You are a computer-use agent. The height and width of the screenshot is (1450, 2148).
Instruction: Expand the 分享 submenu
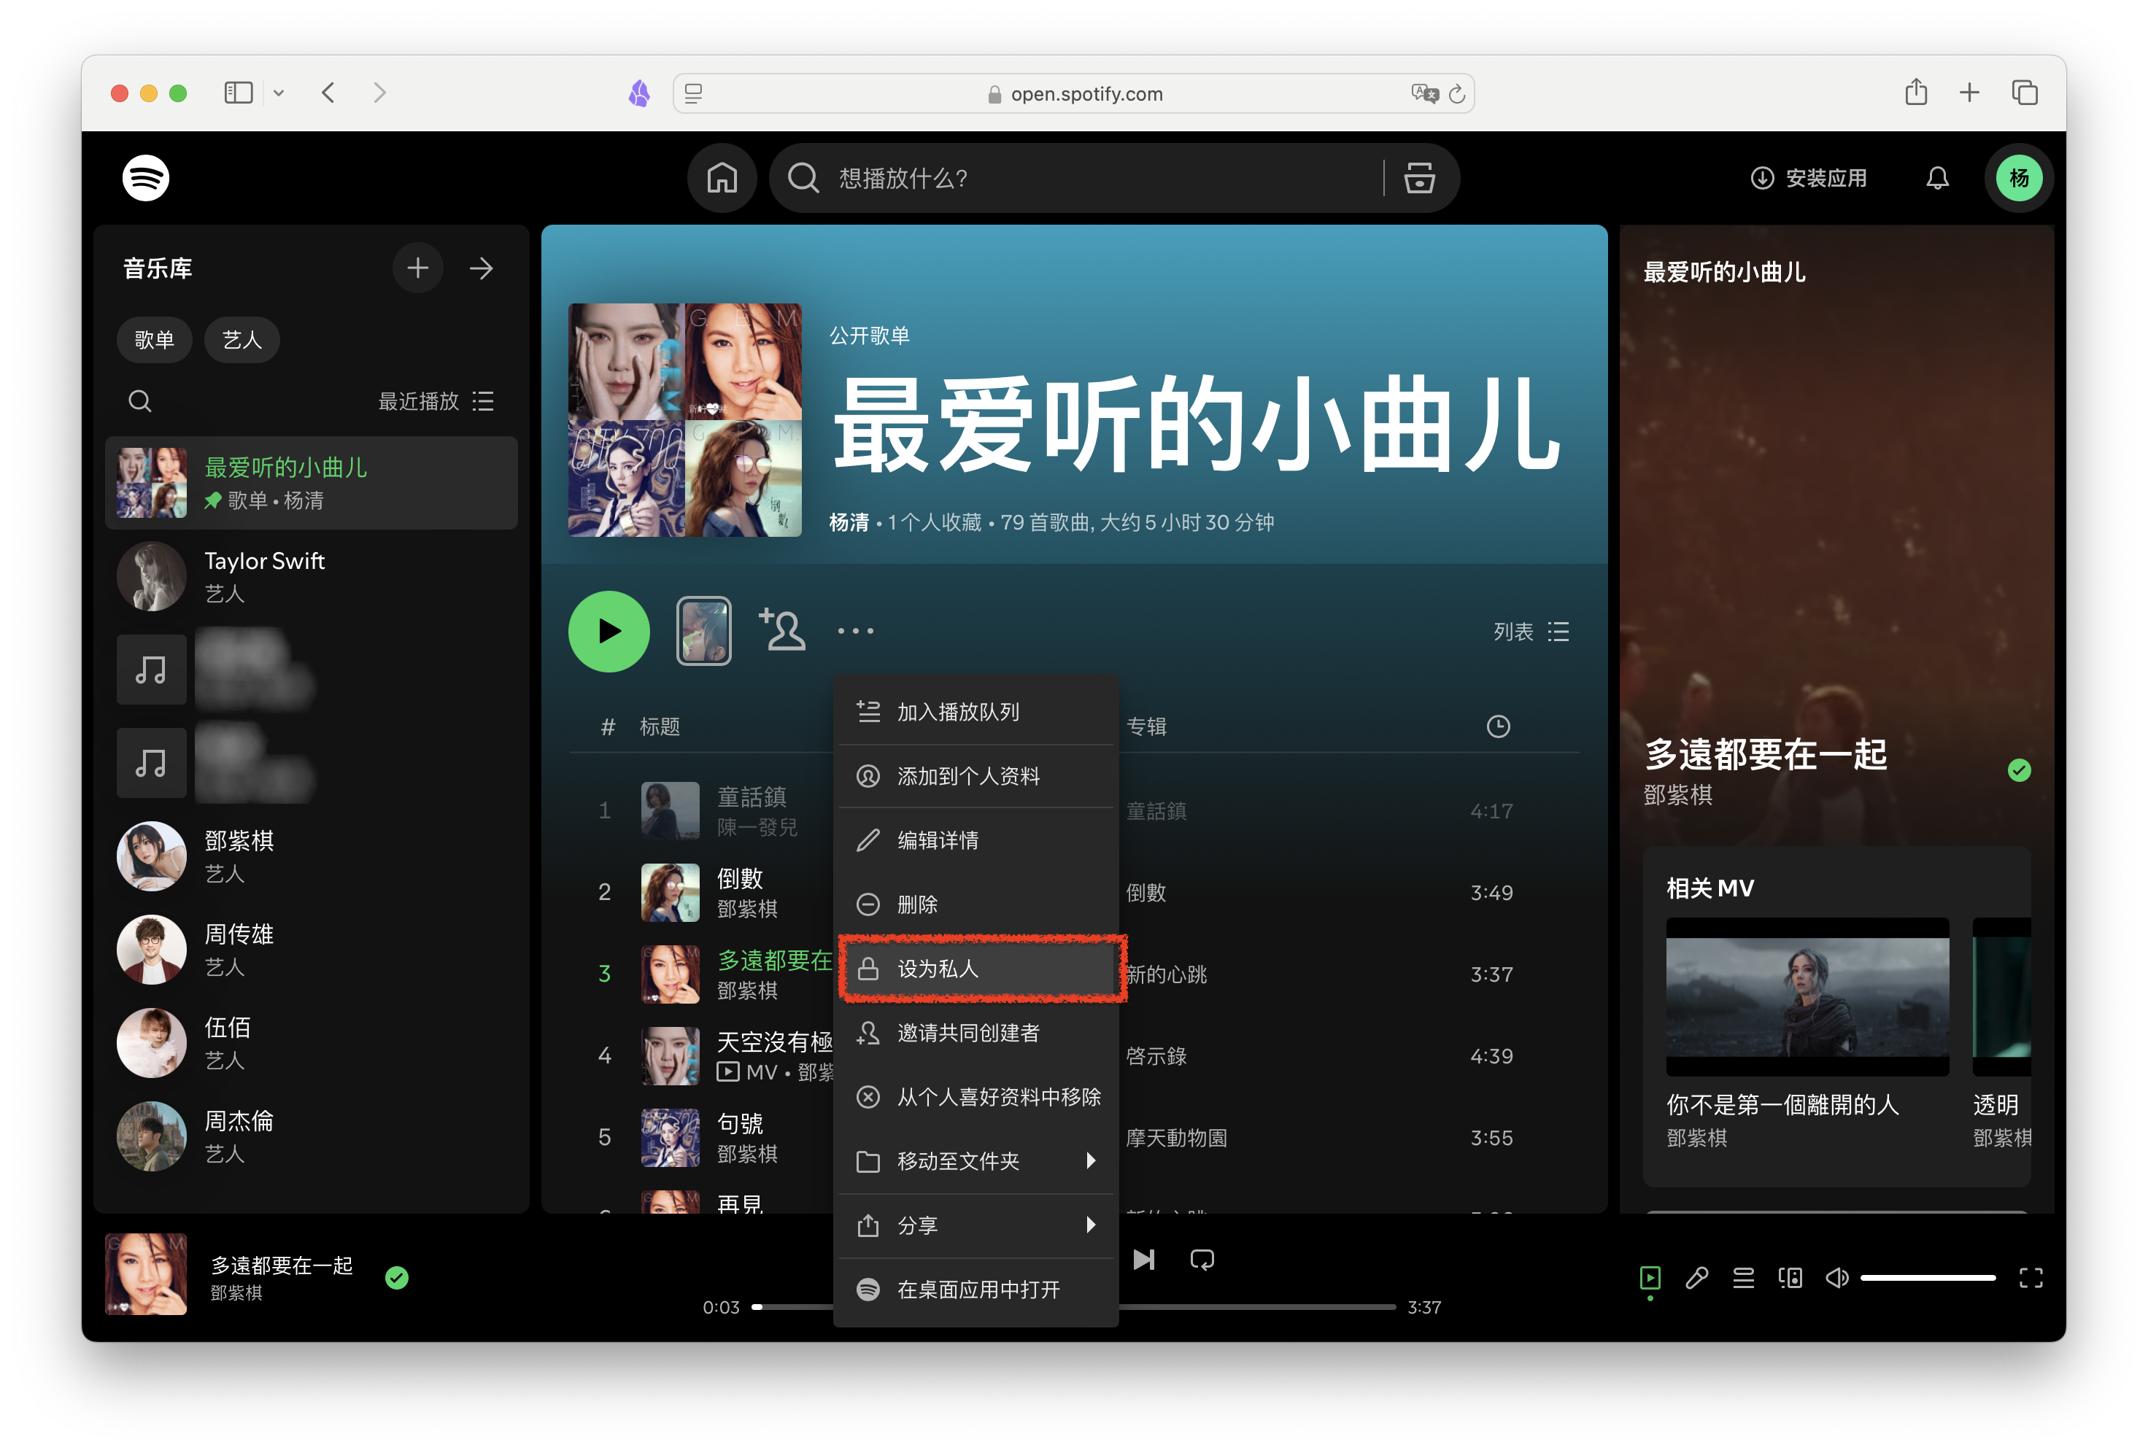click(976, 1225)
